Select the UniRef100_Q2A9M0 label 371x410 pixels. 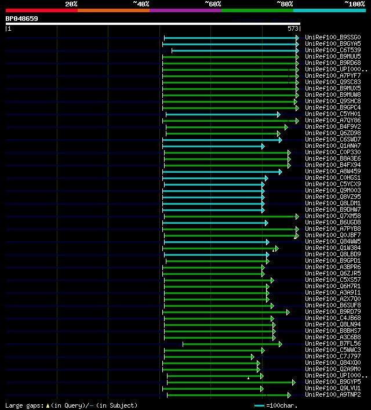pyautogui.click(x=333, y=369)
